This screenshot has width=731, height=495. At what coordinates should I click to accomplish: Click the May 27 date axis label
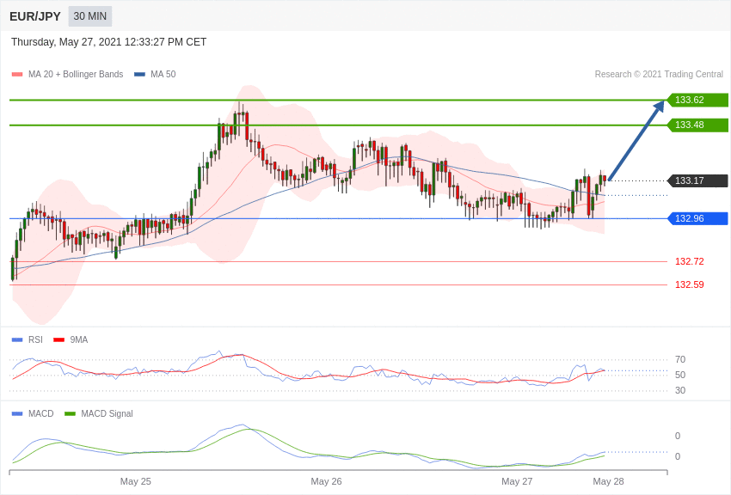pos(517,481)
